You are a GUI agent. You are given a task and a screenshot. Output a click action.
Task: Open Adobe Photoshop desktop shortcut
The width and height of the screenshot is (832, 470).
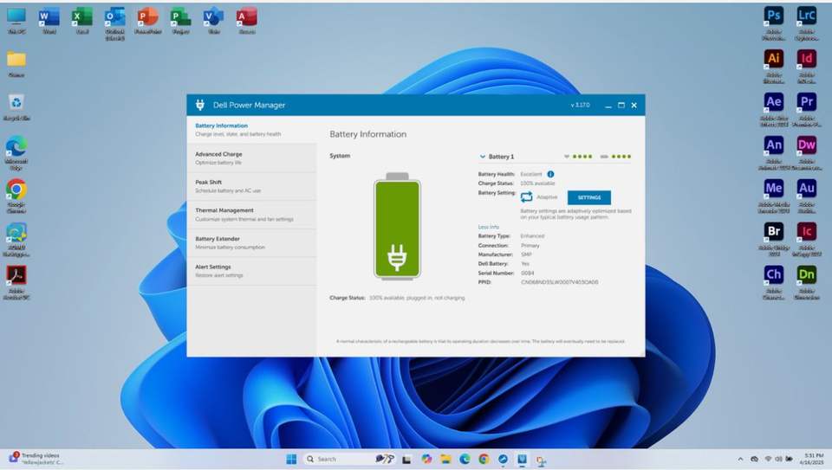[x=773, y=16]
